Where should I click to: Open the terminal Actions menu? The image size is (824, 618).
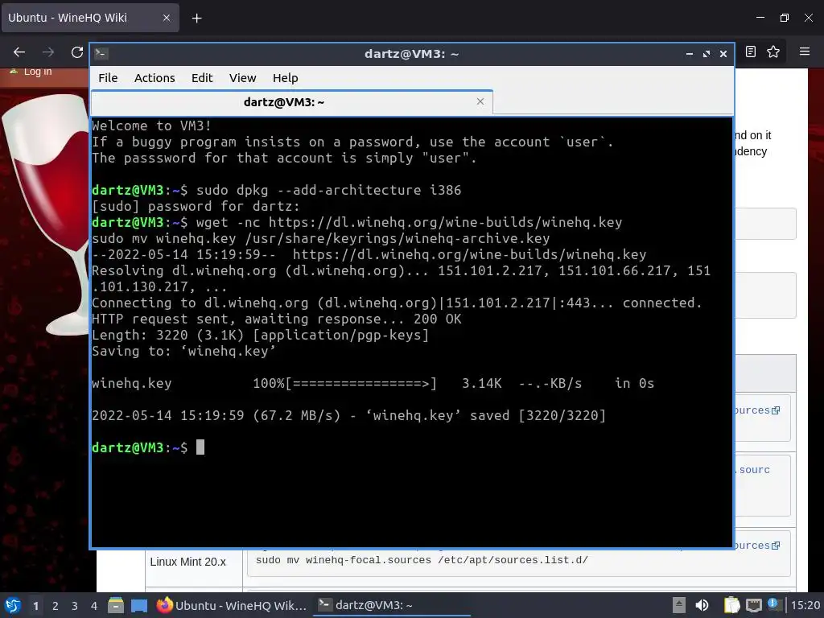(x=154, y=78)
